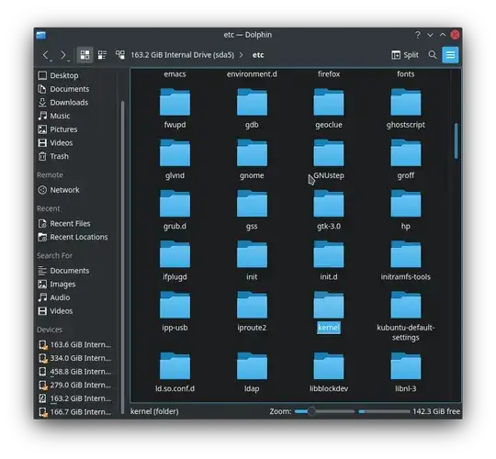Select the init.d folder
Screen dimensions: 496x459
pyautogui.click(x=329, y=261)
